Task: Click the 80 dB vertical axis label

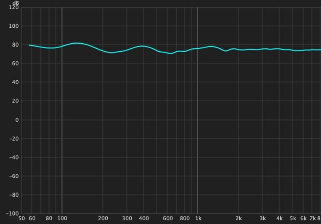Action: click(15, 45)
